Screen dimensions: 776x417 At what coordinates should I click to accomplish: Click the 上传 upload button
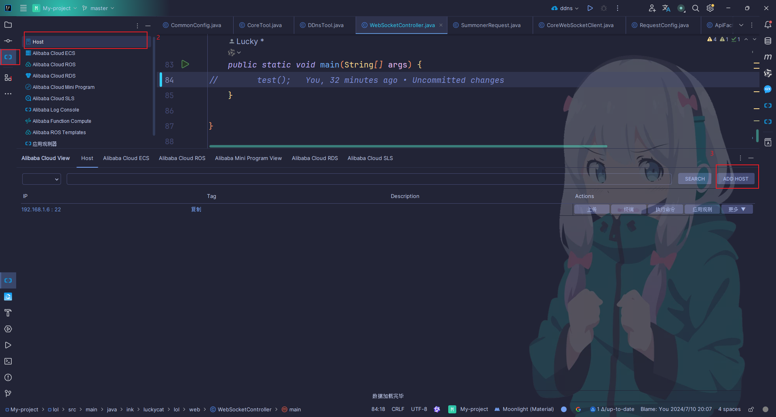pyautogui.click(x=592, y=209)
